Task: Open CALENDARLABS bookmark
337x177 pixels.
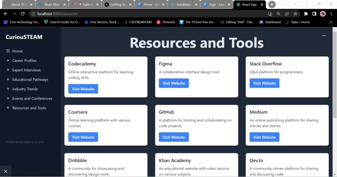Action: pyautogui.click(x=138, y=22)
